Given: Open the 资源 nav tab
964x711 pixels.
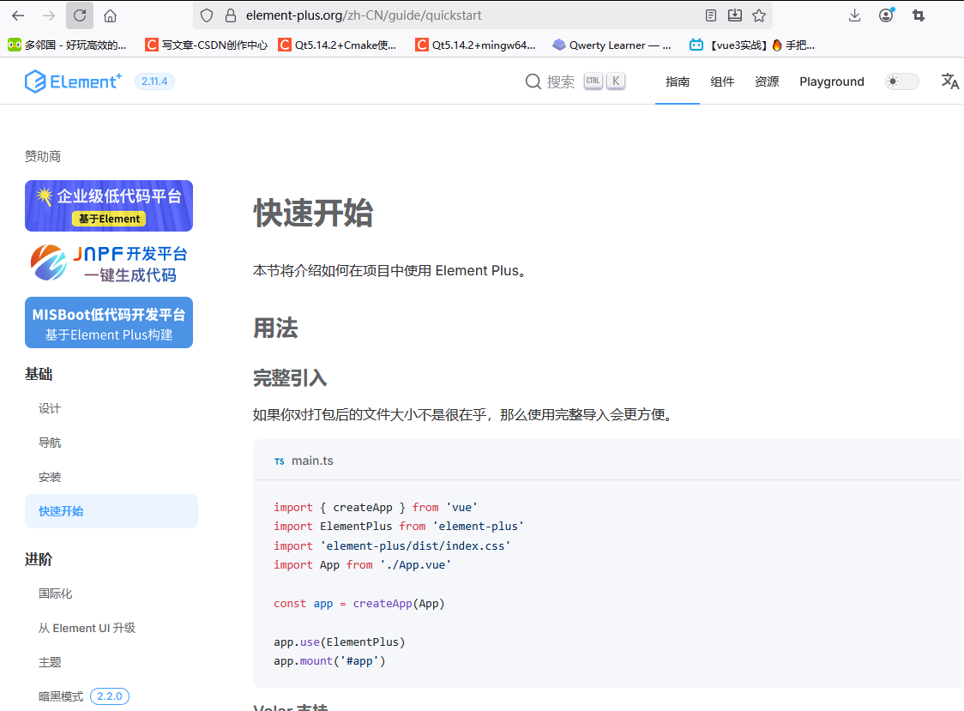Looking at the screenshot, I should [767, 81].
